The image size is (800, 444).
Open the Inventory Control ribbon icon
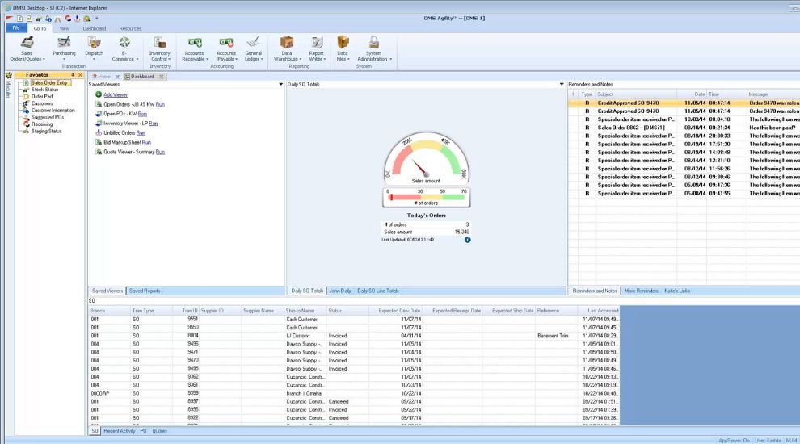[160, 48]
